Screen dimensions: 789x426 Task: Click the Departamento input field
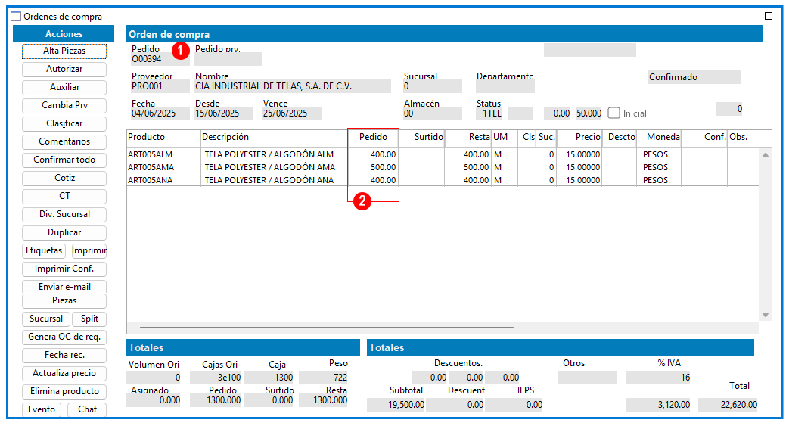point(505,86)
